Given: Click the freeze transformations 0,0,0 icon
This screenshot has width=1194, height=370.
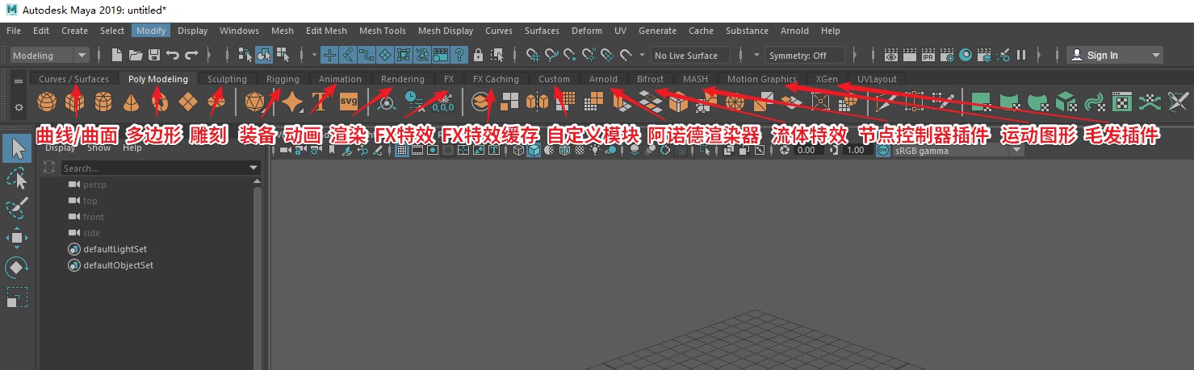Looking at the screenshot, I should point(442,102).
